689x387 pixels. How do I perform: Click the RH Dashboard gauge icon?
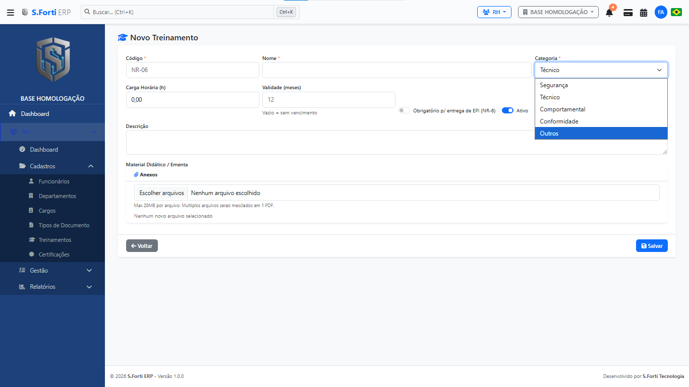pos(22,149)
